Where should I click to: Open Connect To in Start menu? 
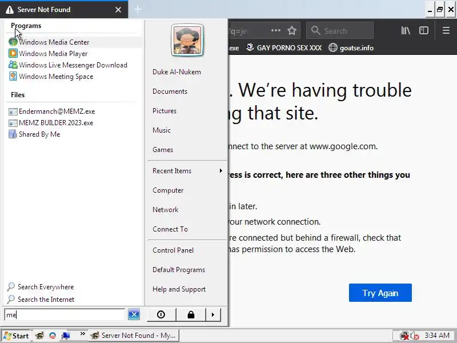point(170,229)
